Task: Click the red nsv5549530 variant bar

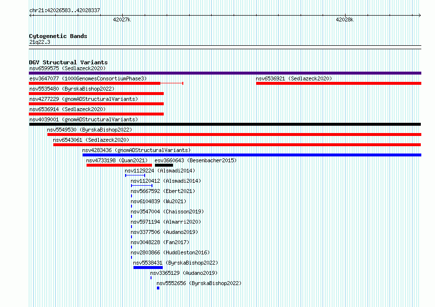Action: point(235,134)
